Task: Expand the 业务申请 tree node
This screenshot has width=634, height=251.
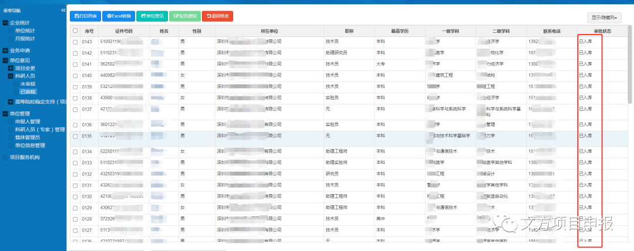Action: point(5,51)
